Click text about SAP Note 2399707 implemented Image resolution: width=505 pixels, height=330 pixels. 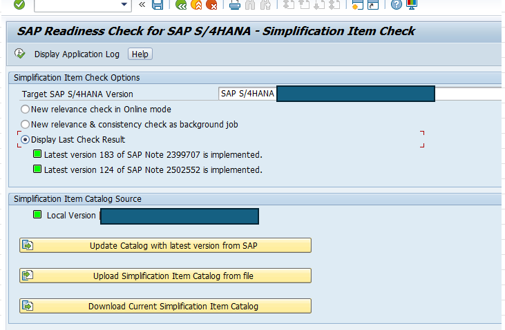[153, 155]
